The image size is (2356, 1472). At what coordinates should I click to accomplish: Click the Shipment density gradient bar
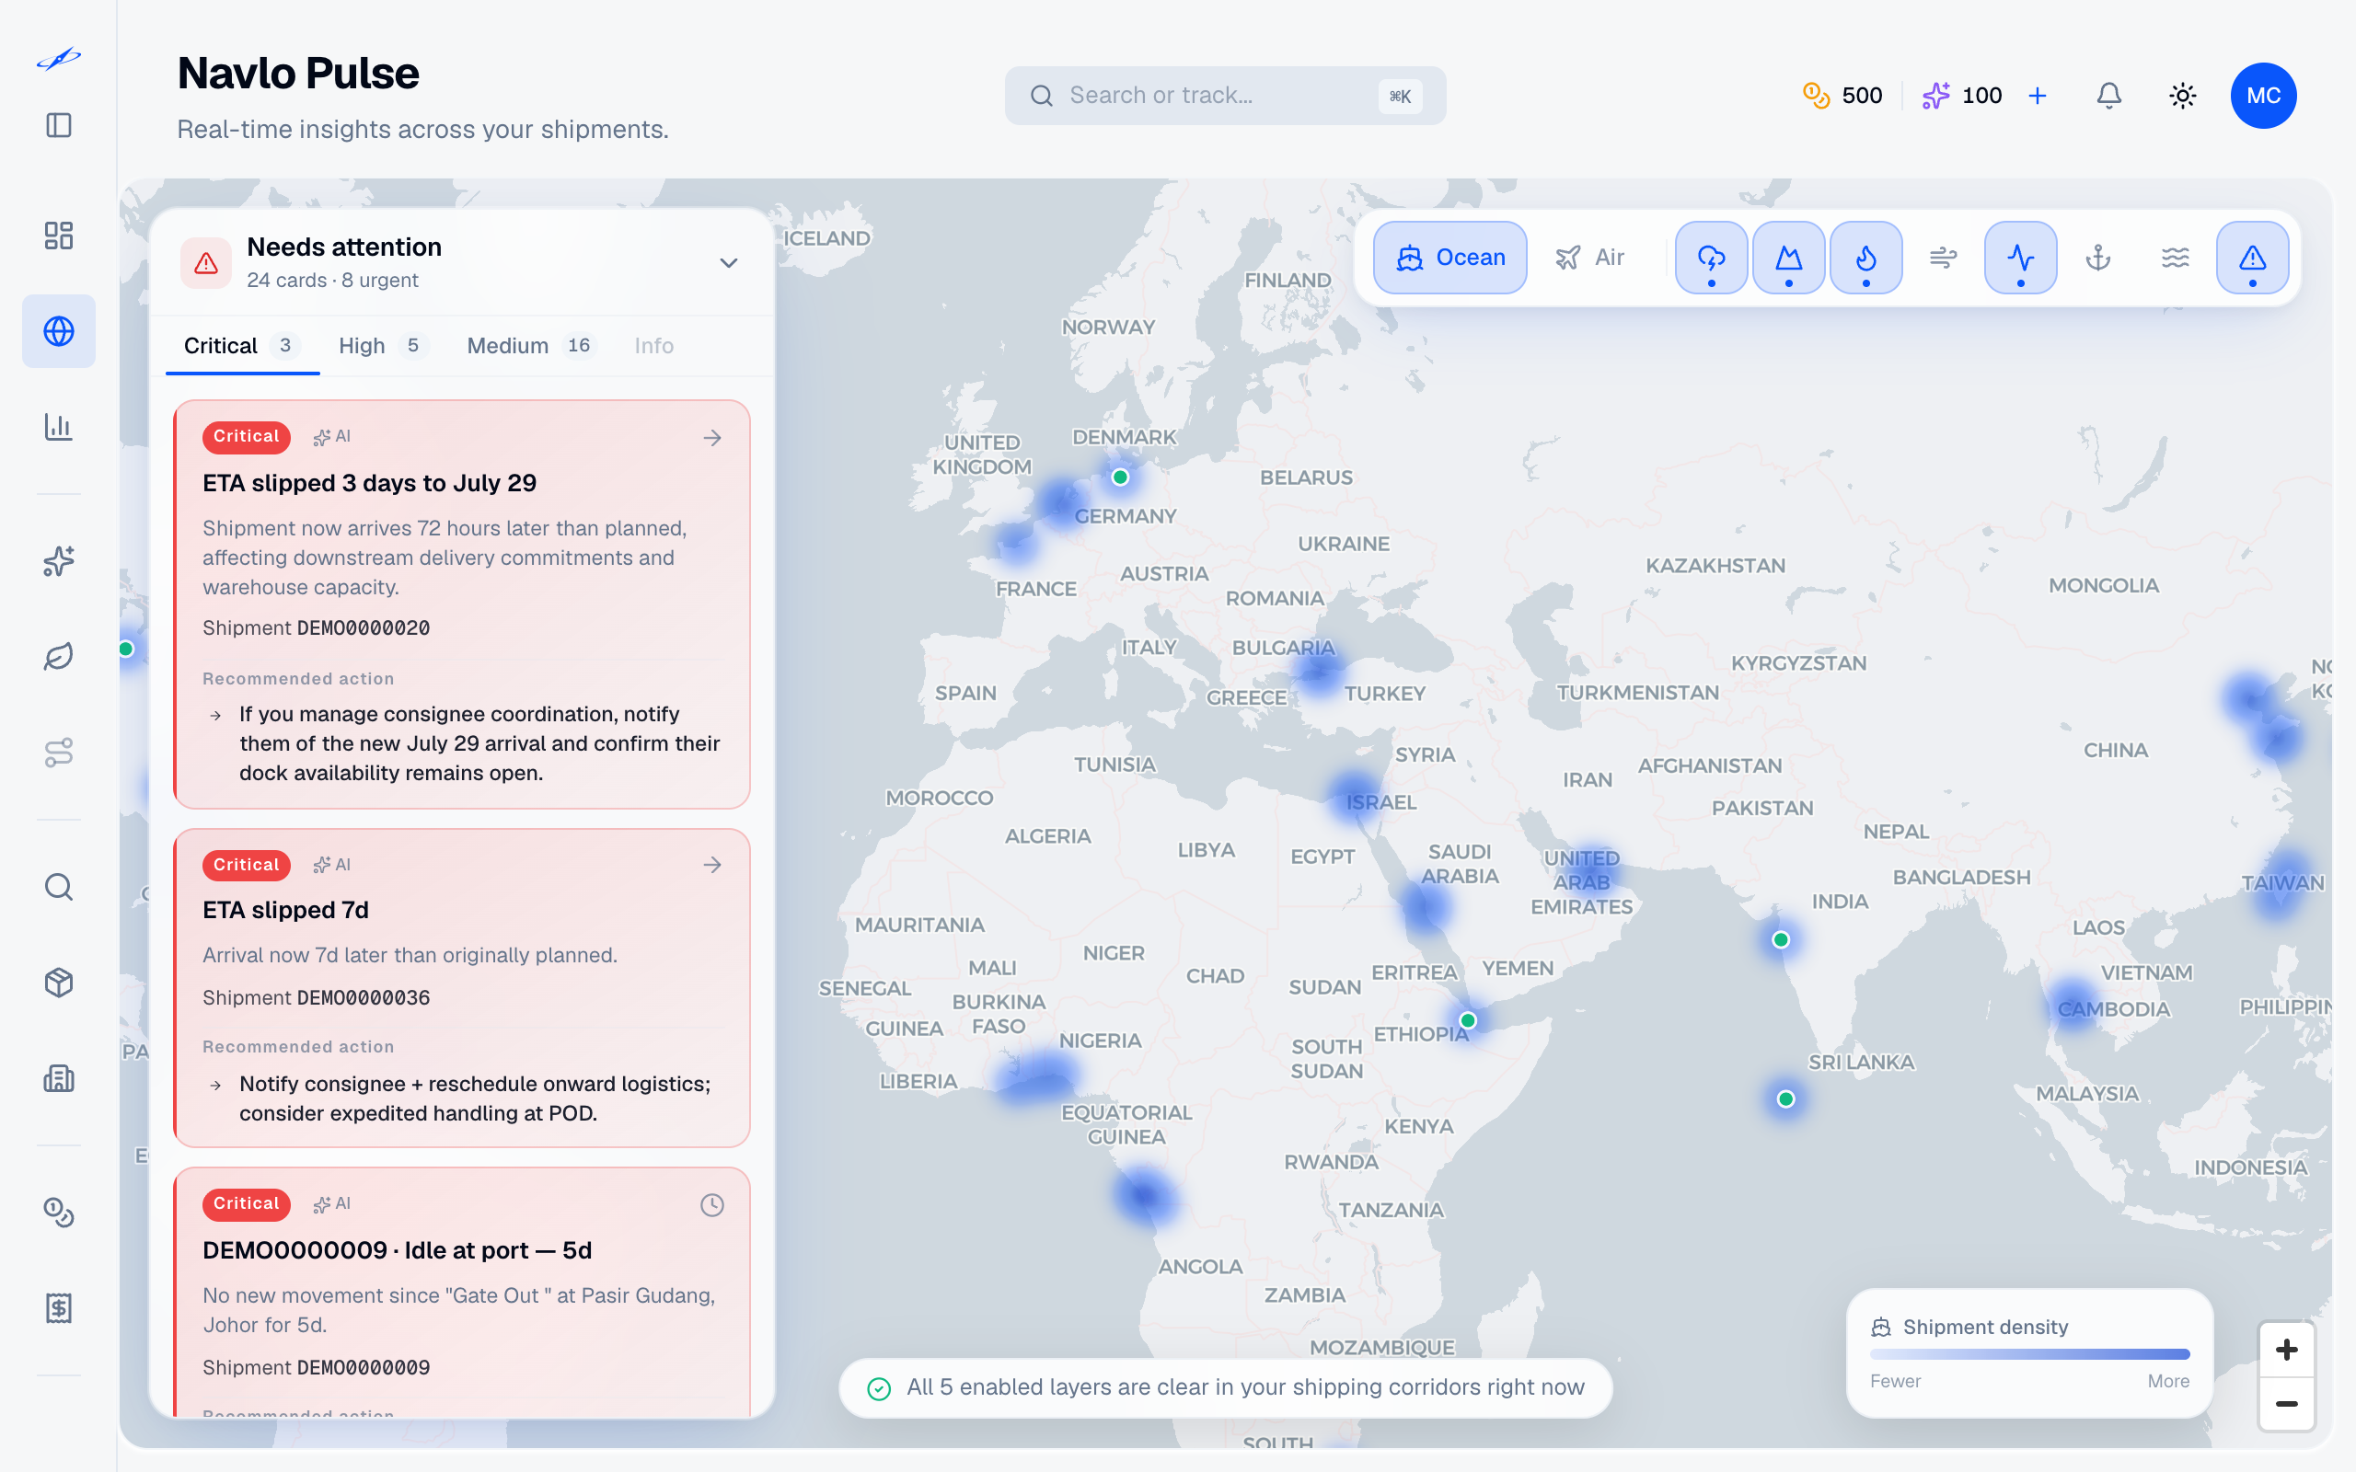(2030, 1354)
